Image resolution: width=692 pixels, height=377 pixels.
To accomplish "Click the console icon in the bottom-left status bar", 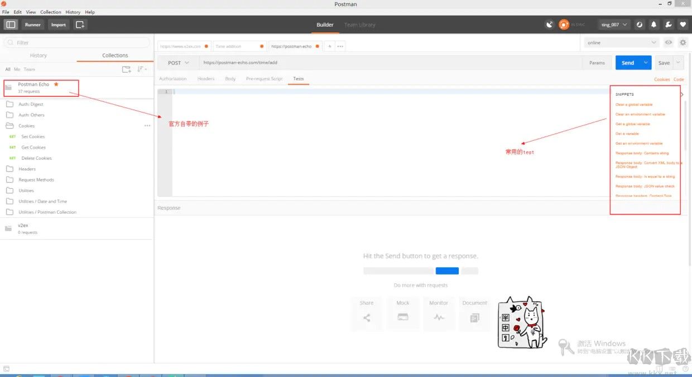I will 6,369.
